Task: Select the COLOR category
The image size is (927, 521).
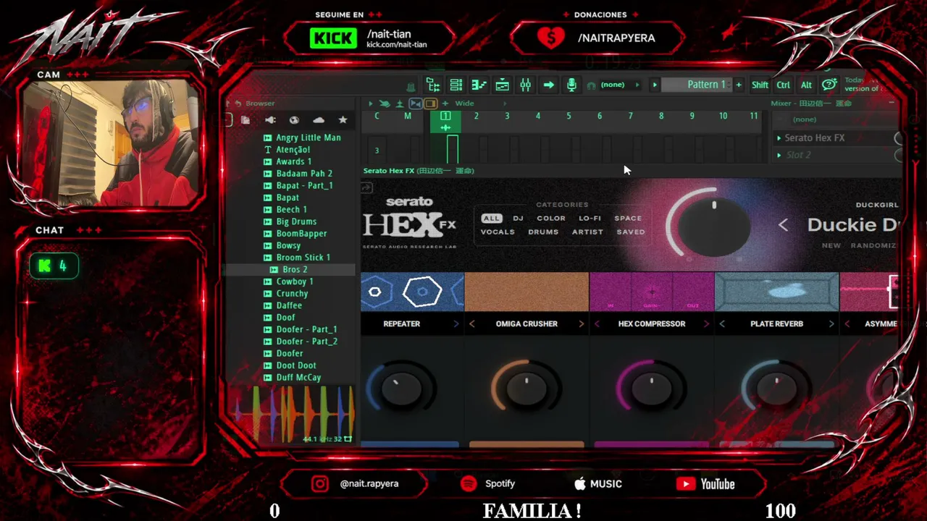Action: point(551,218)
